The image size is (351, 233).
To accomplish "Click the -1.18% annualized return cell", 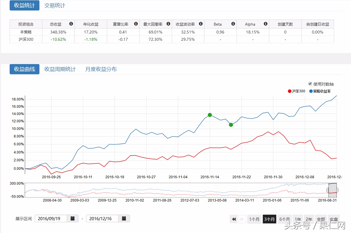I will tap(91, 39).
